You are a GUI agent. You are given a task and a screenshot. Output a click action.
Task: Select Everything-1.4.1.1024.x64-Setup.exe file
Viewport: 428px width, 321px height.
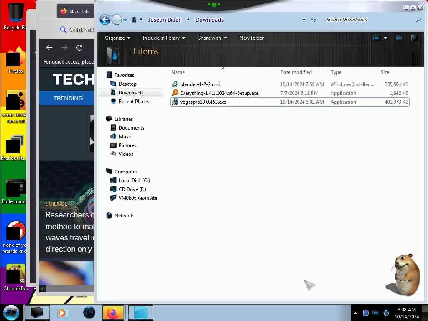coord(219,93)
